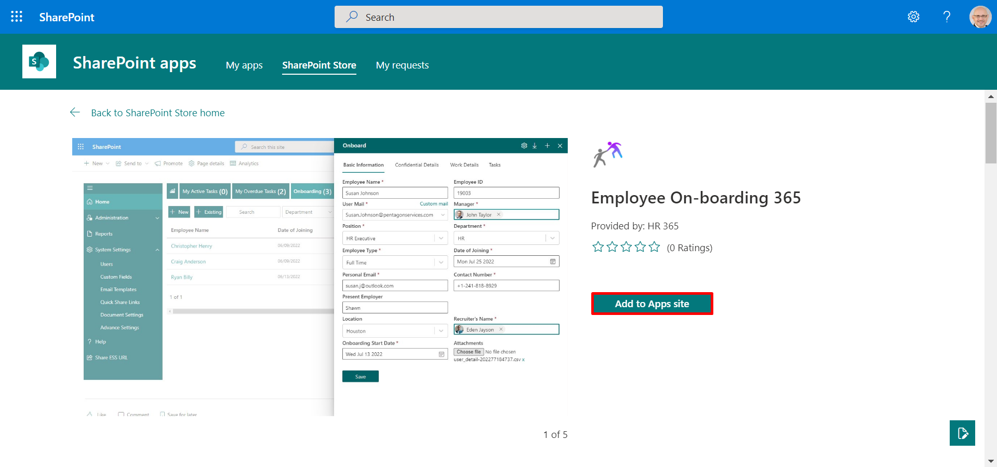Click the search magnifier icon
Viewport: 997px width, 467px height.
[352, 17]
